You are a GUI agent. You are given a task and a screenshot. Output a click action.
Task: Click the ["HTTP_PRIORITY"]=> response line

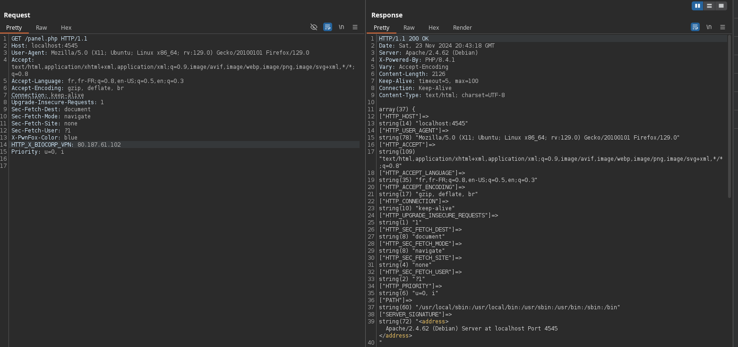pos(410,286)
